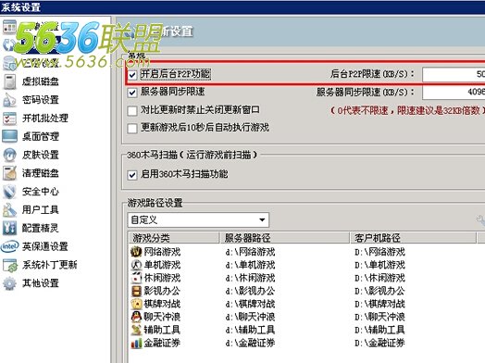Screen dimensions: 485x363
Task: Go to 其他设置 gear entry
Action: [x=40, y=283]
